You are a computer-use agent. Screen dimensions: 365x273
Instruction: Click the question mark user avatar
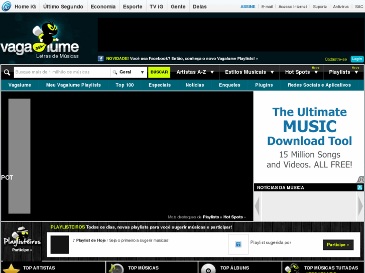[x=238, y=244]
